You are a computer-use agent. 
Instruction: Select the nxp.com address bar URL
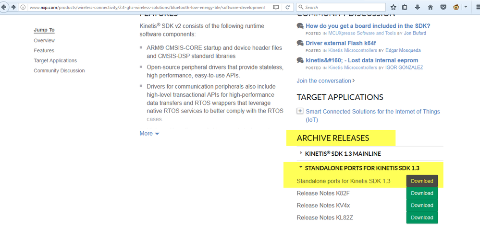click(147, 7)
